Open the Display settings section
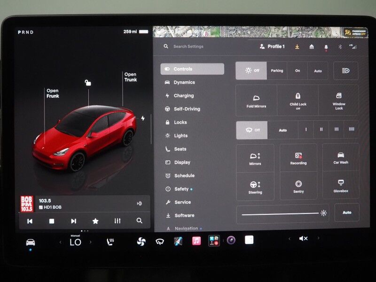Image resolution: width=376 pixels, height=282 pixels. (x=178, y=162)
